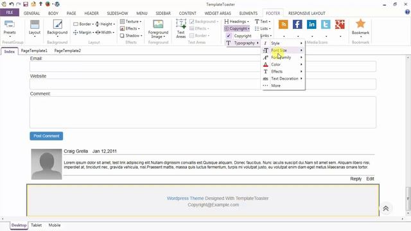411x231 pixels.
Task: Open the footer Layout options
Action: (35, 28)
